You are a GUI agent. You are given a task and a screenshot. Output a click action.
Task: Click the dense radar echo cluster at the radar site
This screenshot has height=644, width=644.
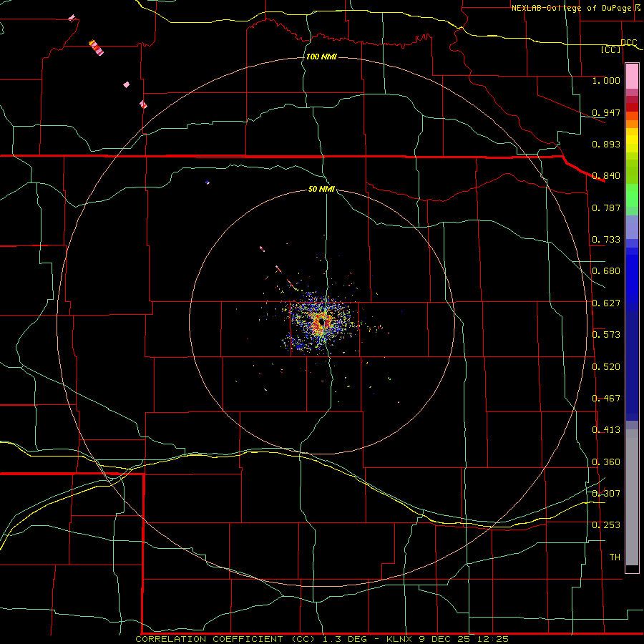tap(321, 321)
